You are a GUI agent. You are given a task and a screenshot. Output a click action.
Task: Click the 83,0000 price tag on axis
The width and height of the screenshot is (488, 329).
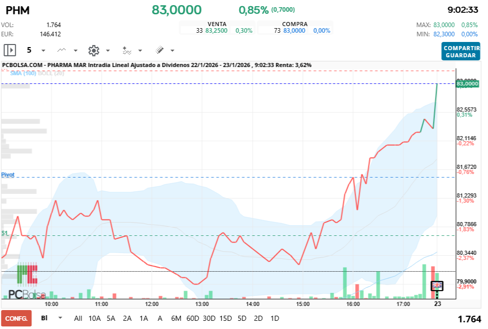(467, 83)
